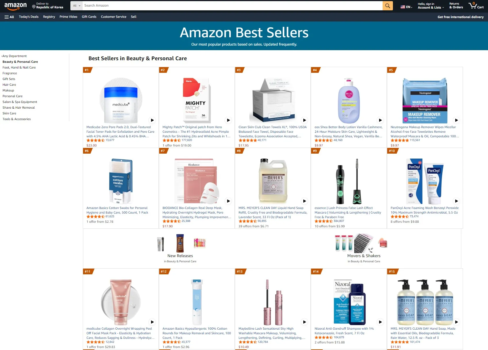This screenshot has height=350, width=488.
Task: Click the Search Amazon input field
Action: (232, 5)
